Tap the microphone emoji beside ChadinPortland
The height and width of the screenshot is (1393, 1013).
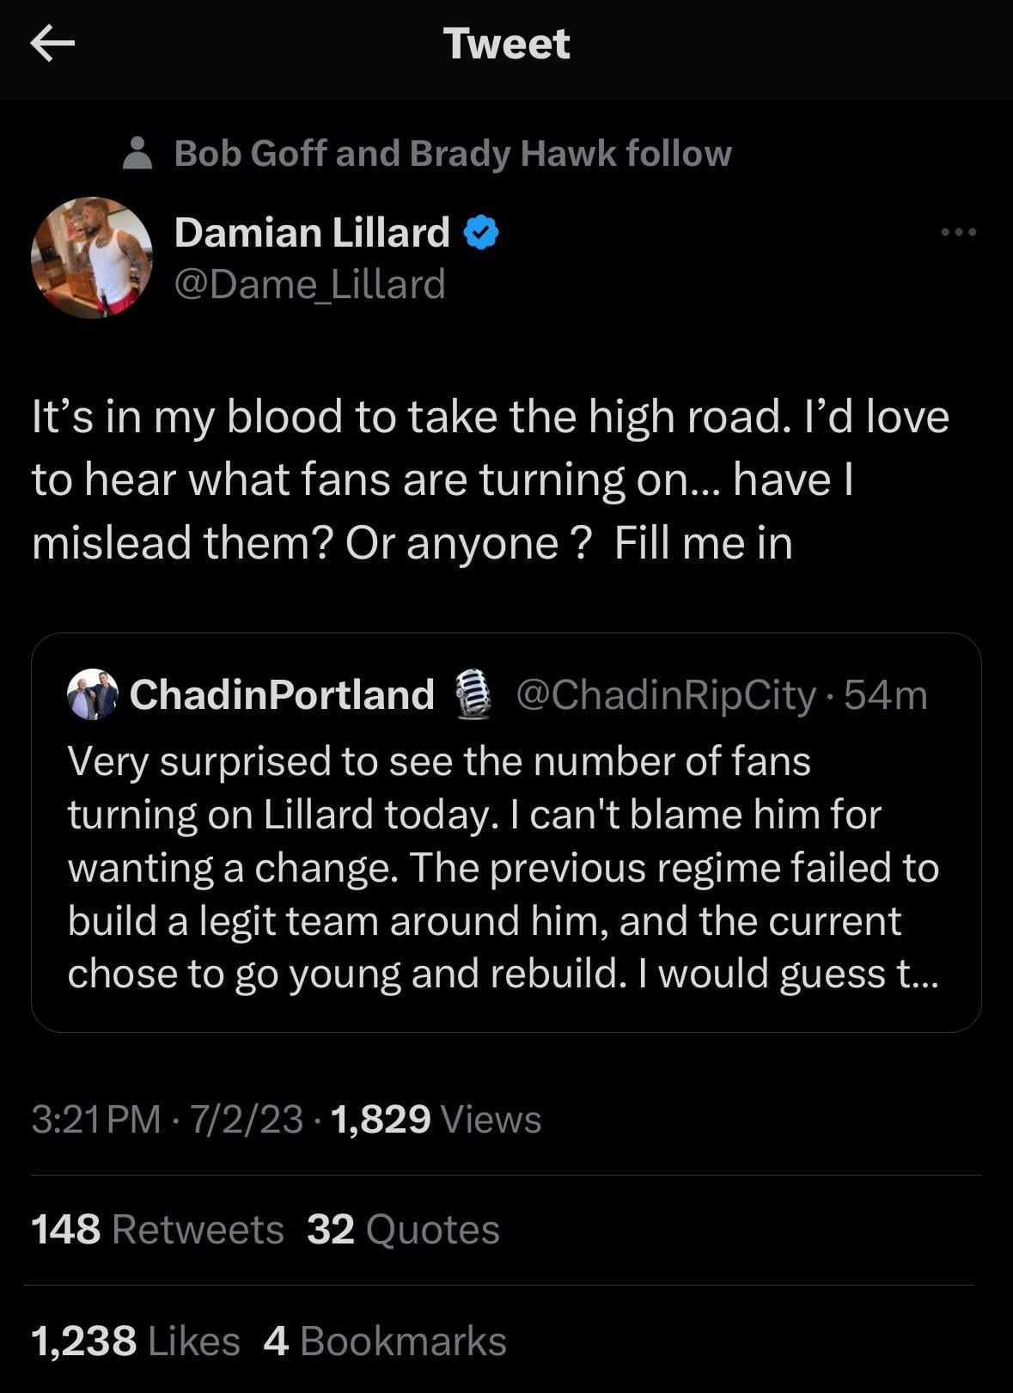coord(472,694)
